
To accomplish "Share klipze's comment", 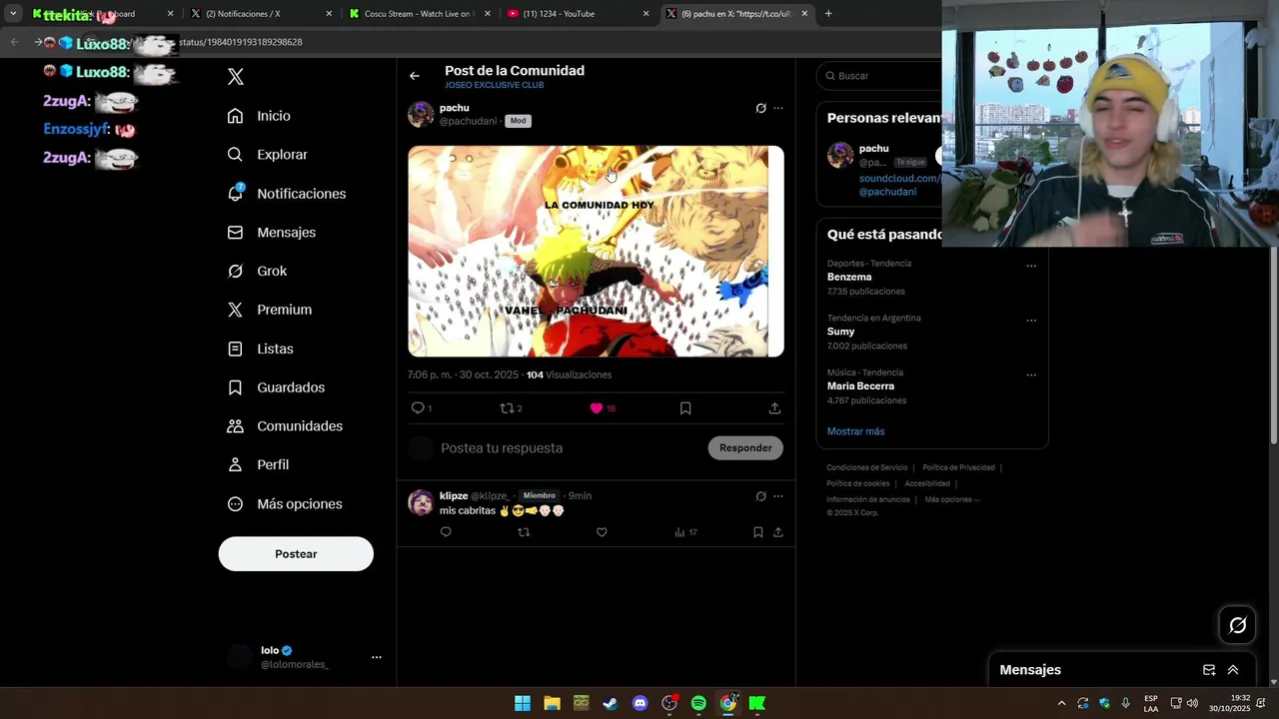I will pos(778,532).
